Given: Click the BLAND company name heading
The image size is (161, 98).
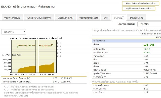Looking at the screenshot, I should click(x=28, y=7).
